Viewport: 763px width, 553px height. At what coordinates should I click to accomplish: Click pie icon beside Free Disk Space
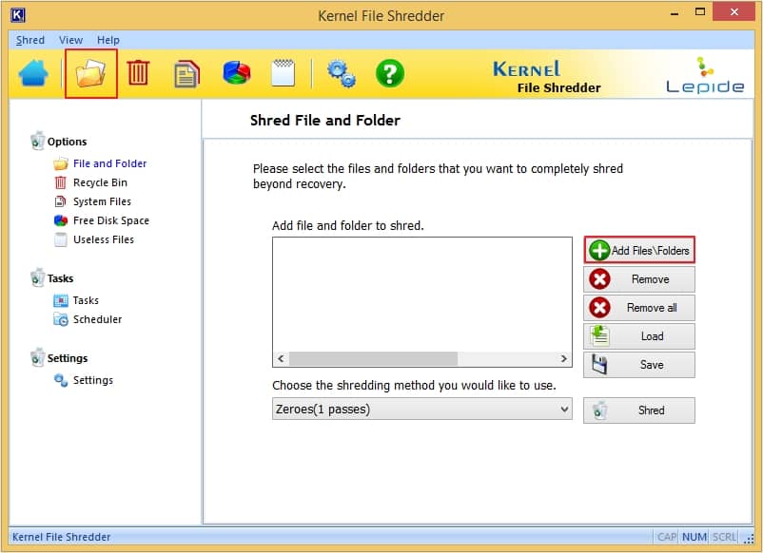point(61,220)
